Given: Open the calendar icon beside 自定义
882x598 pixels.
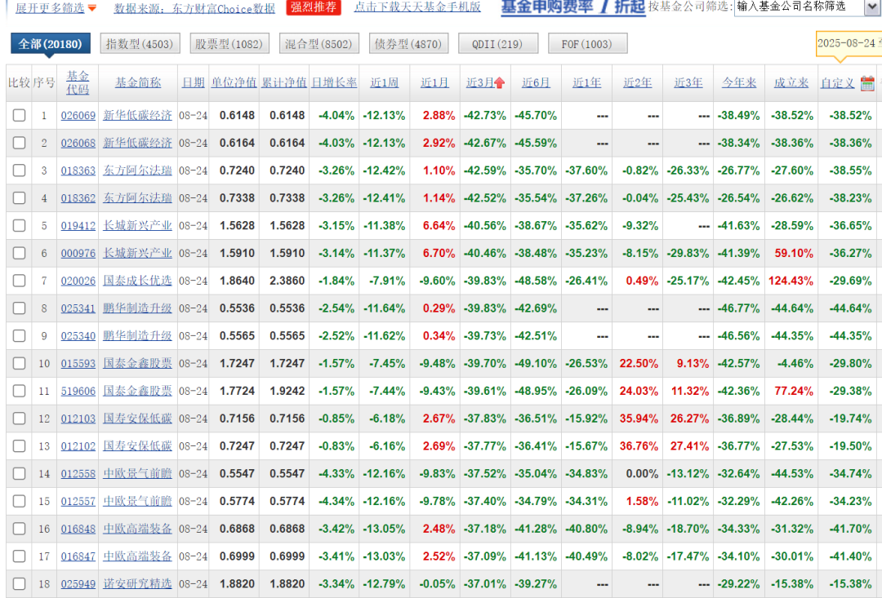Looking at the screenshot, I should (x=866, y=83).
